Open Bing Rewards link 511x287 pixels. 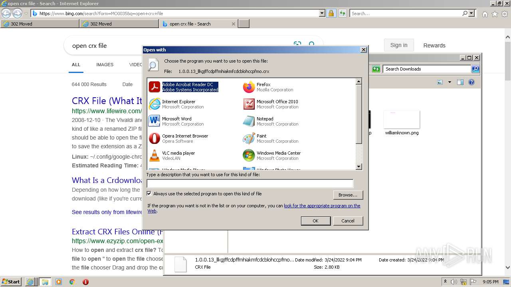tap(434, 45)
